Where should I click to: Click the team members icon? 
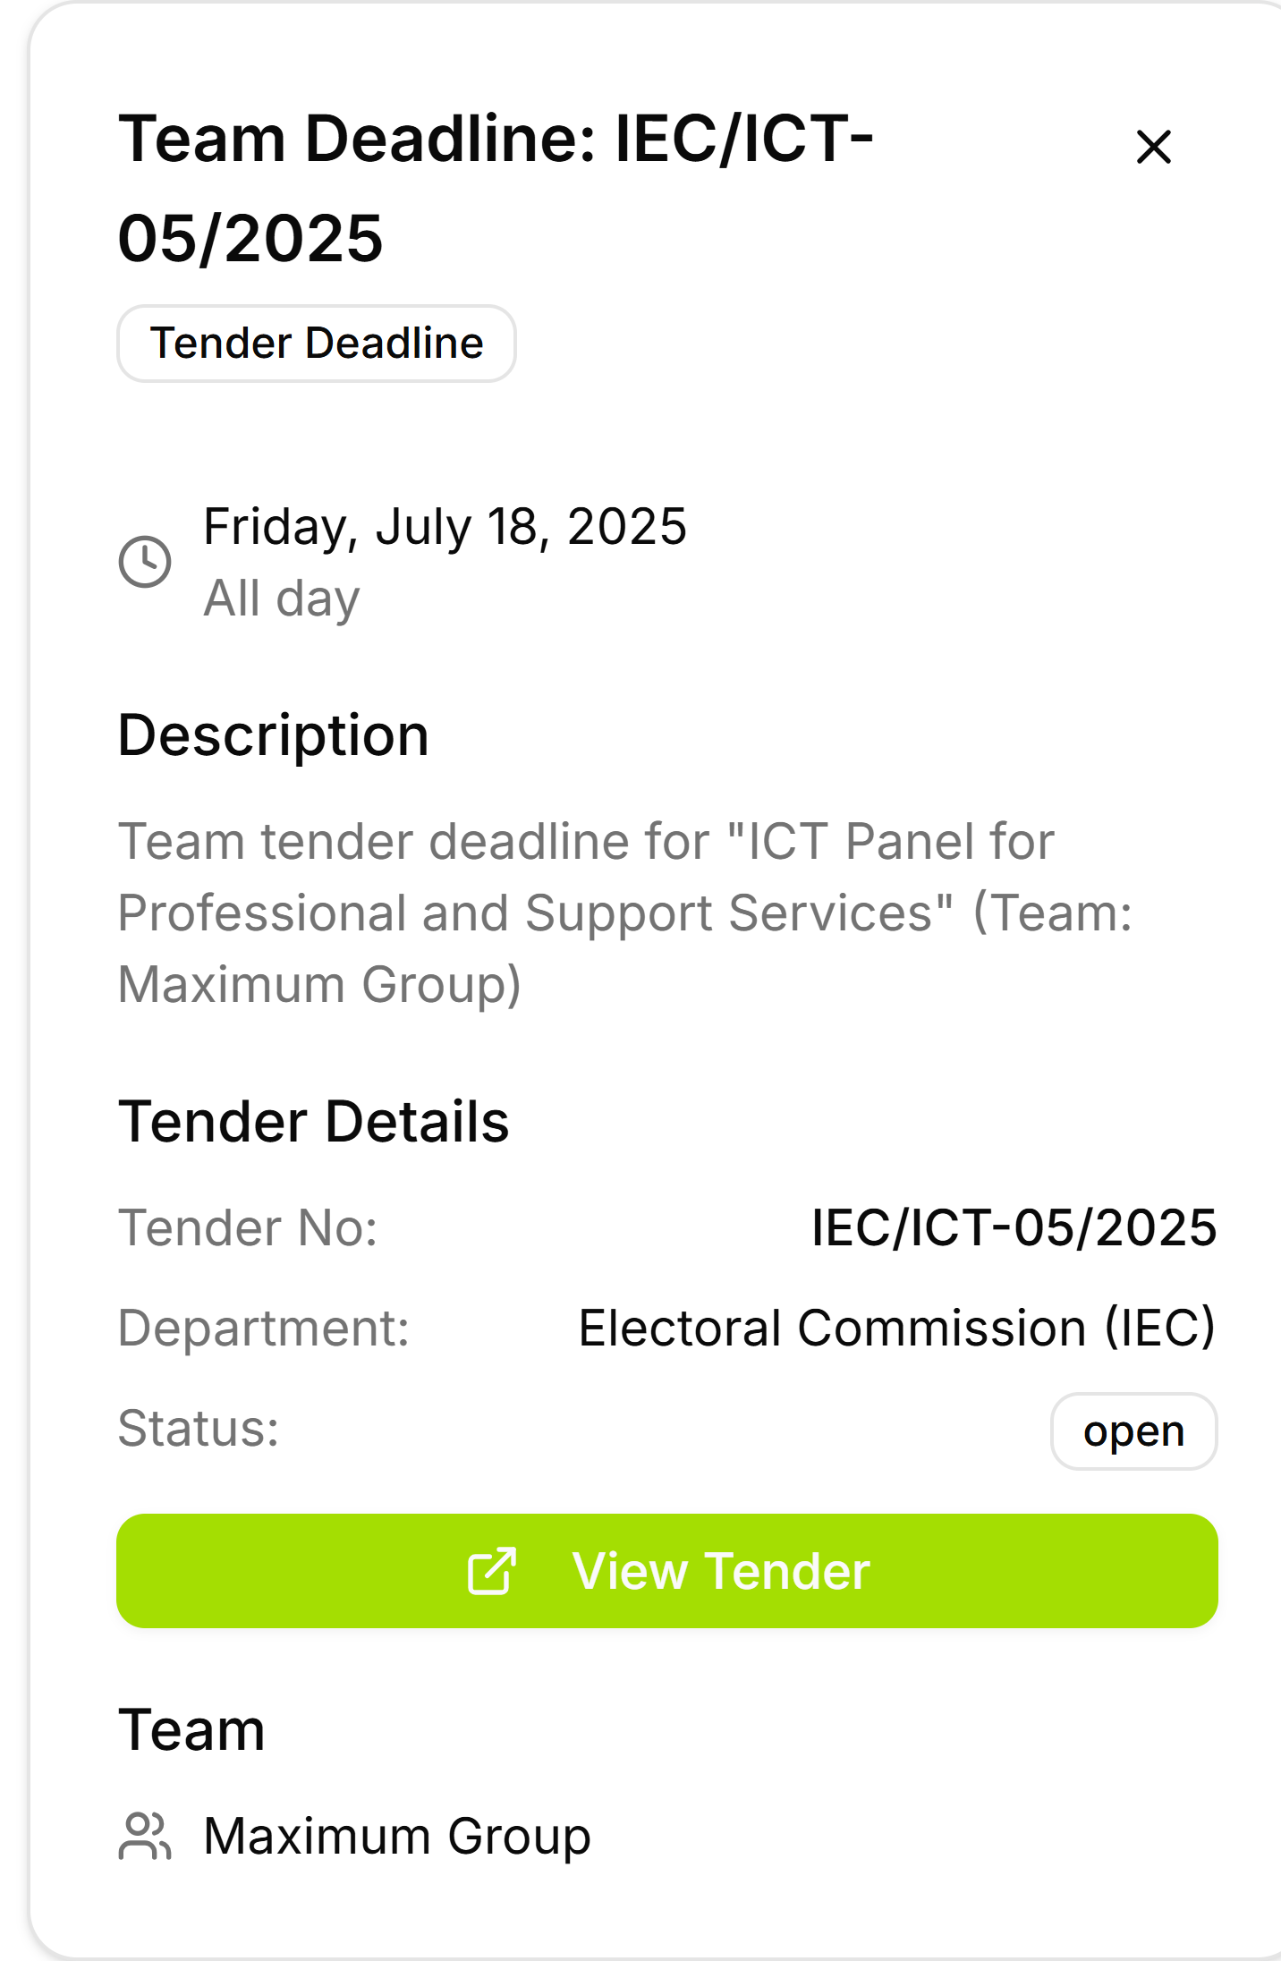(x=145, y=1837)
